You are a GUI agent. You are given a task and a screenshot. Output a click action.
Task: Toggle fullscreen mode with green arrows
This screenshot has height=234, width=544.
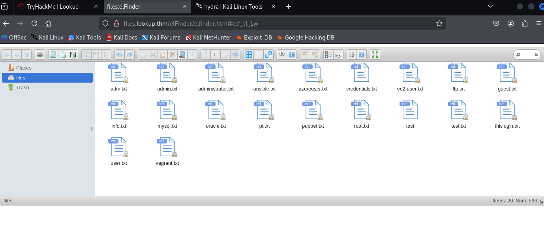pyautogui.click(x=375, y=55)
